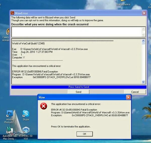
Task: Close the WowError window
Action: point(144,13)
